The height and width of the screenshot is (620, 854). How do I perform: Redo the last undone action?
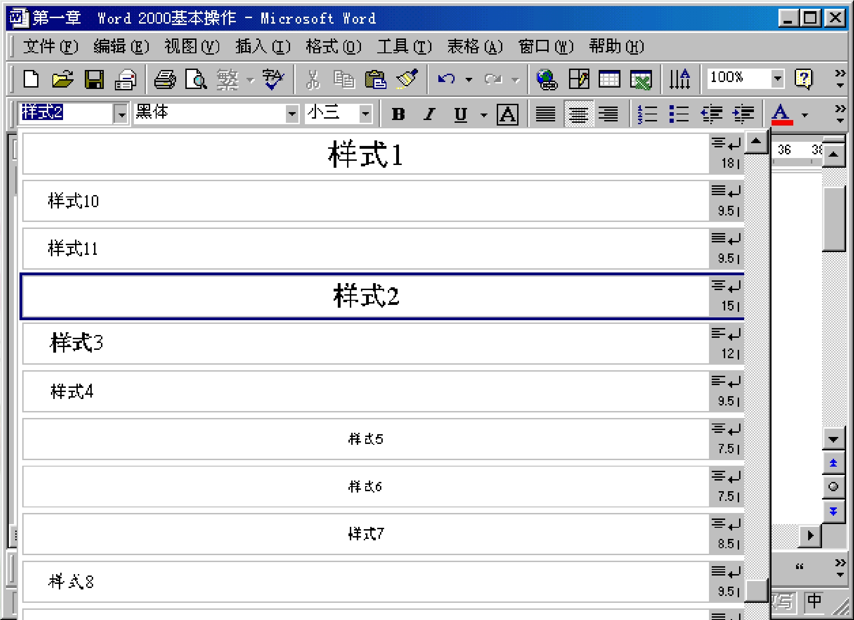[493, 79]
